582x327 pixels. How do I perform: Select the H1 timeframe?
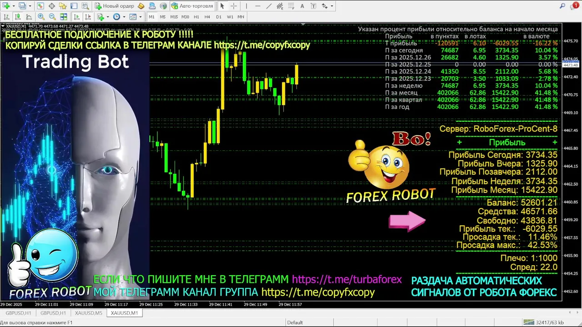pos(196,17)
